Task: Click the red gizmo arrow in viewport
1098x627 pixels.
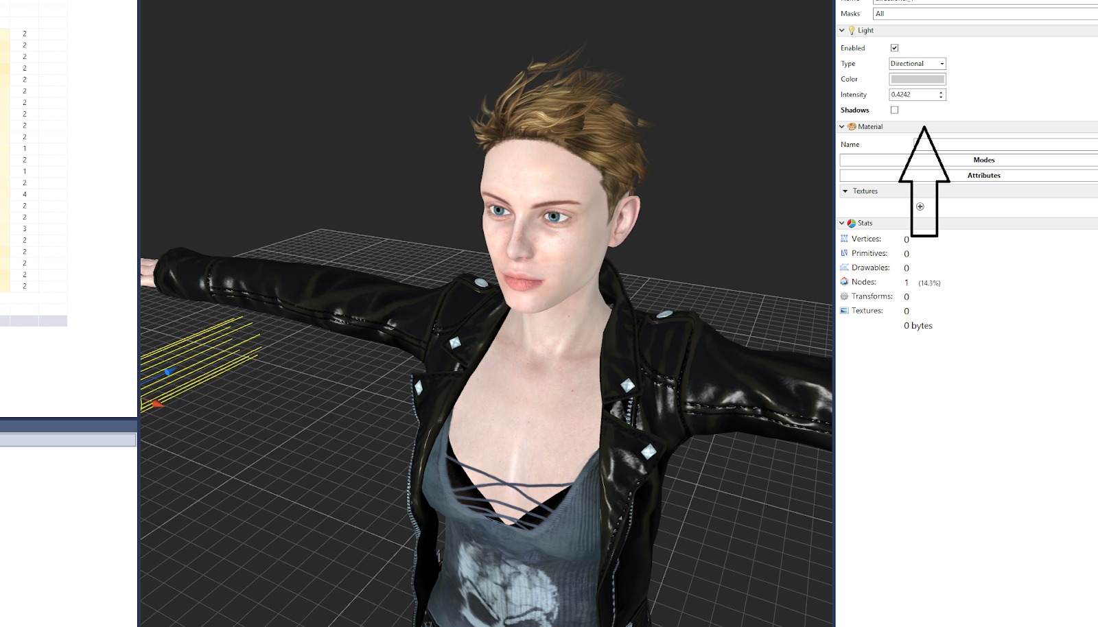Action: [x=157, y=403]
